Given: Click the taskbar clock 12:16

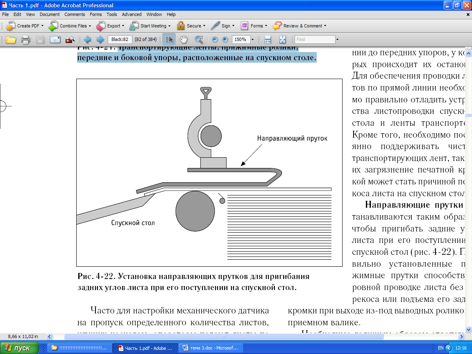Looking at the screenshot, I should pos(461,348).
